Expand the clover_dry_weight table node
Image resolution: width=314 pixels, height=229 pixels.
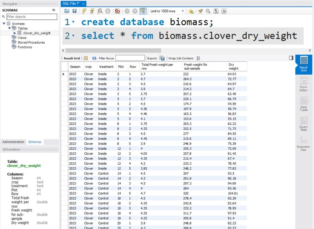tap(15, 33)
